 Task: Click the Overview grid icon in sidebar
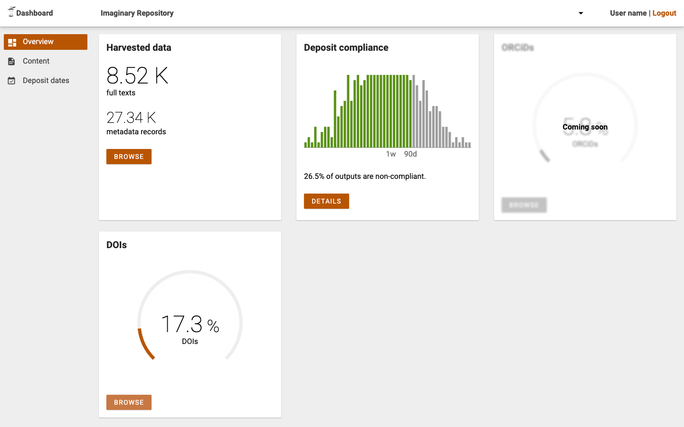[12, 42]
